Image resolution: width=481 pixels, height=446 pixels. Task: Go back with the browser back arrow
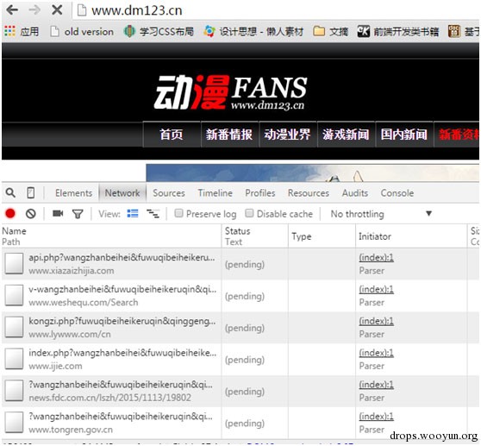tap(12, 10)
